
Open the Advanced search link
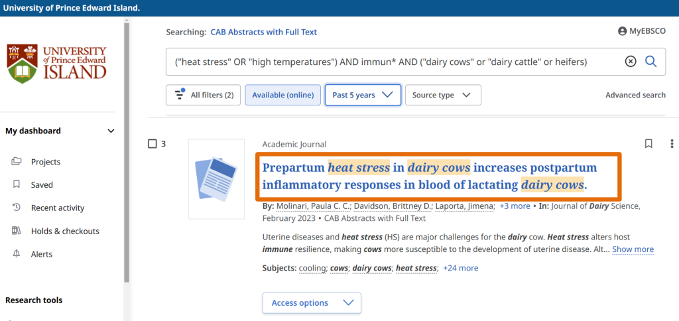pyautogui.click(x=635, y=95)
